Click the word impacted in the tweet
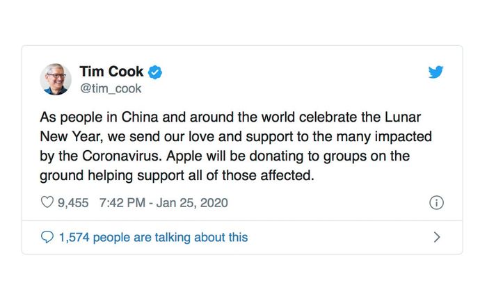 point(403,137)
